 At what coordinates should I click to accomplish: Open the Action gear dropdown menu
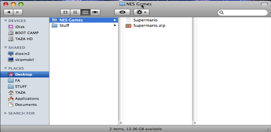[x=141, y=12]
